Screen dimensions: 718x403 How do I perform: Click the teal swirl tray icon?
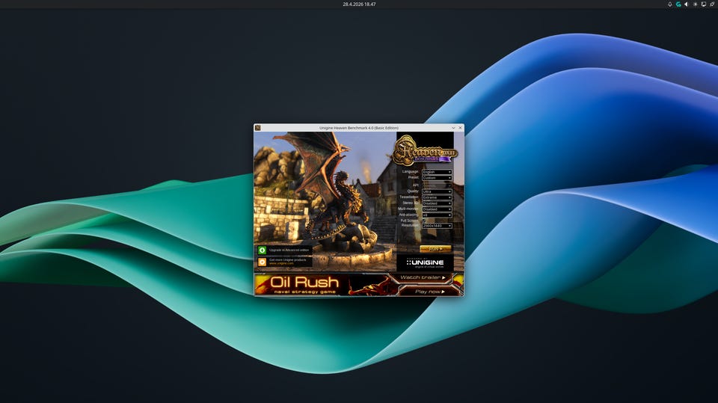(678, 4)
